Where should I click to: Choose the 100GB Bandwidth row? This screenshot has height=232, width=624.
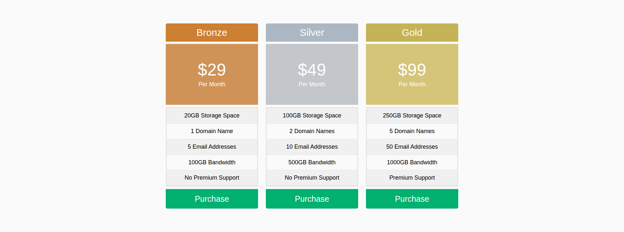212,162
